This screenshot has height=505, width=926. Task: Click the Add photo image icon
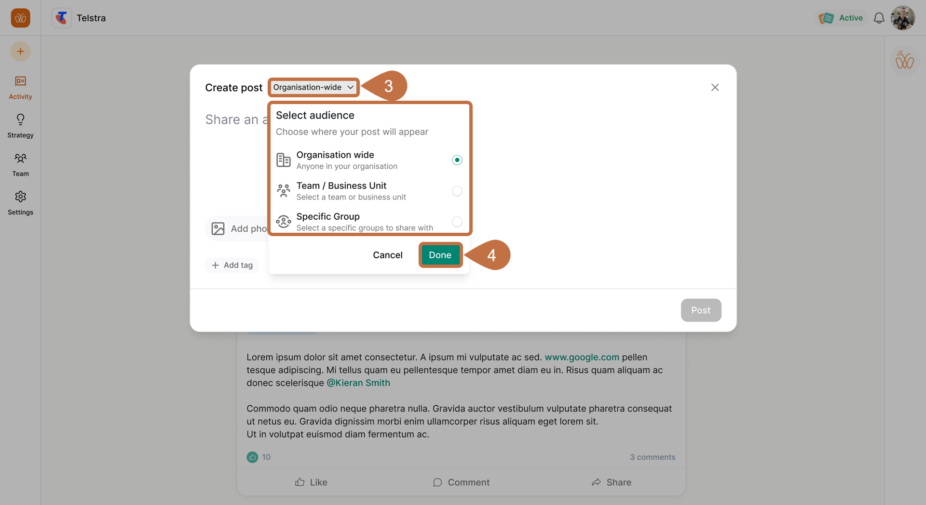click(218, 228)
